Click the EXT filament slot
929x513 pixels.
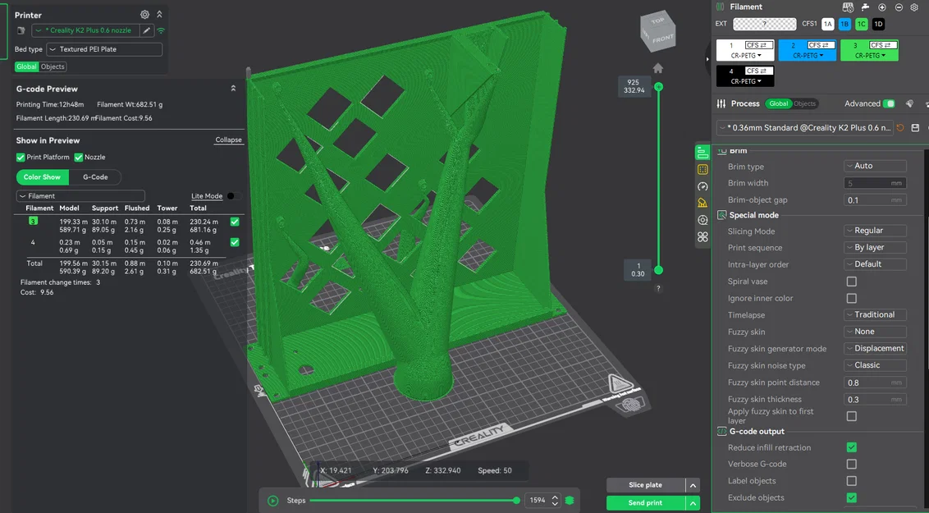pos(764,25)
